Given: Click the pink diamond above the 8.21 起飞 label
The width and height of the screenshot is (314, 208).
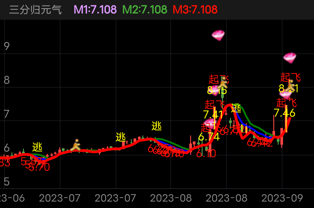Looking at the screenshot, I should (290, 58).
